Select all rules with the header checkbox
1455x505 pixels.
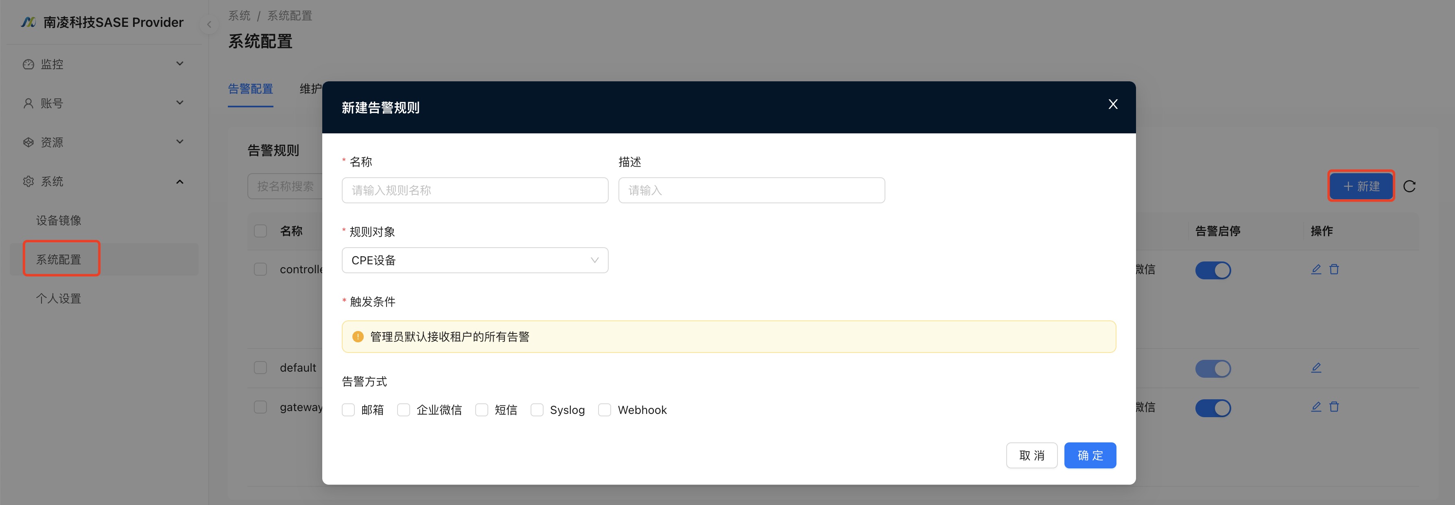(x=260, y=231)
